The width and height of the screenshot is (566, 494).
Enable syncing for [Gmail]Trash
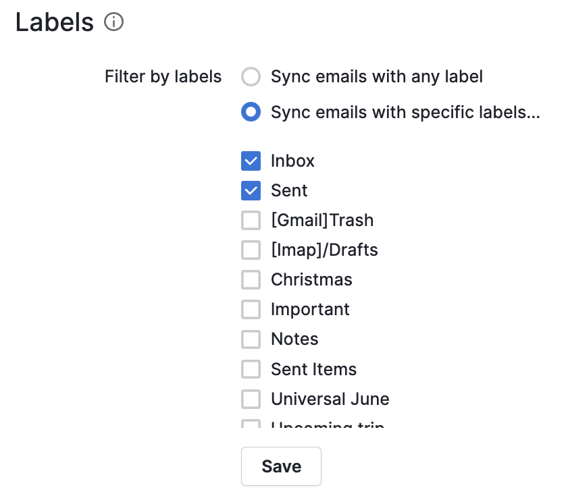(251, 220)
